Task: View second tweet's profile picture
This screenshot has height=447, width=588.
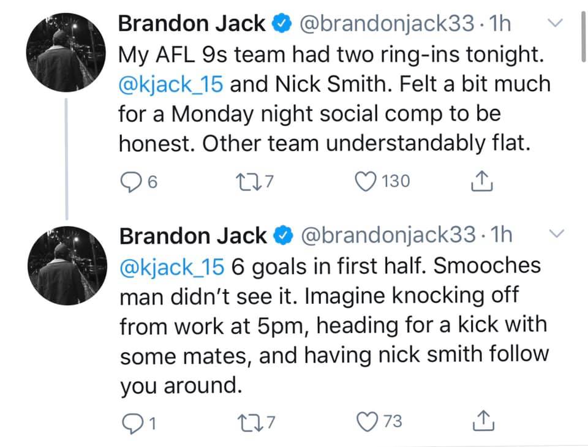Action: pos(67,266)
